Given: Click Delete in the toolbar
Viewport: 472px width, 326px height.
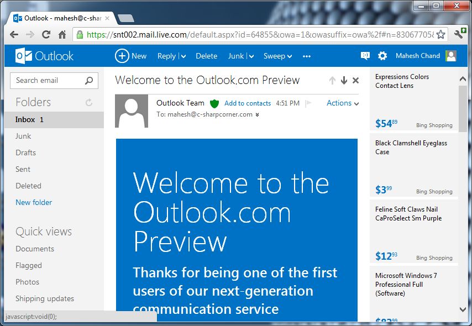Looking at the screenshot, I should (x=207, y=56).
